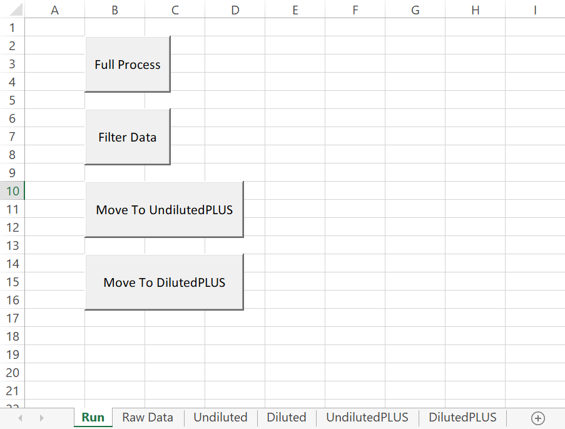The height and width of the screenshot is (429, 565).
Task: Select row 1 header
Action: coord(13,28)
